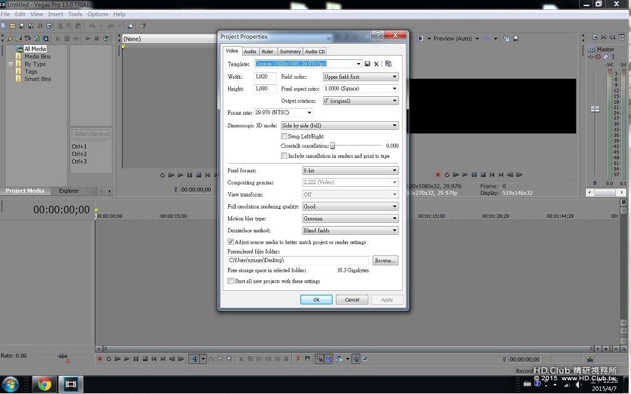631x394 pixels.
Task: Enable the Swap Left/Right checkbox
Action: 284,136
